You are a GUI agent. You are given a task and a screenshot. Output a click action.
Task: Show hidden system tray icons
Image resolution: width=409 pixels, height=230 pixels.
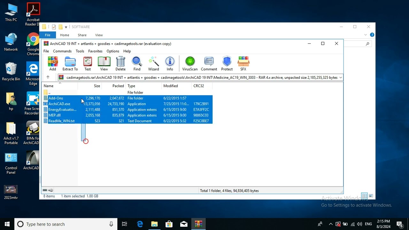click(331, 224)
